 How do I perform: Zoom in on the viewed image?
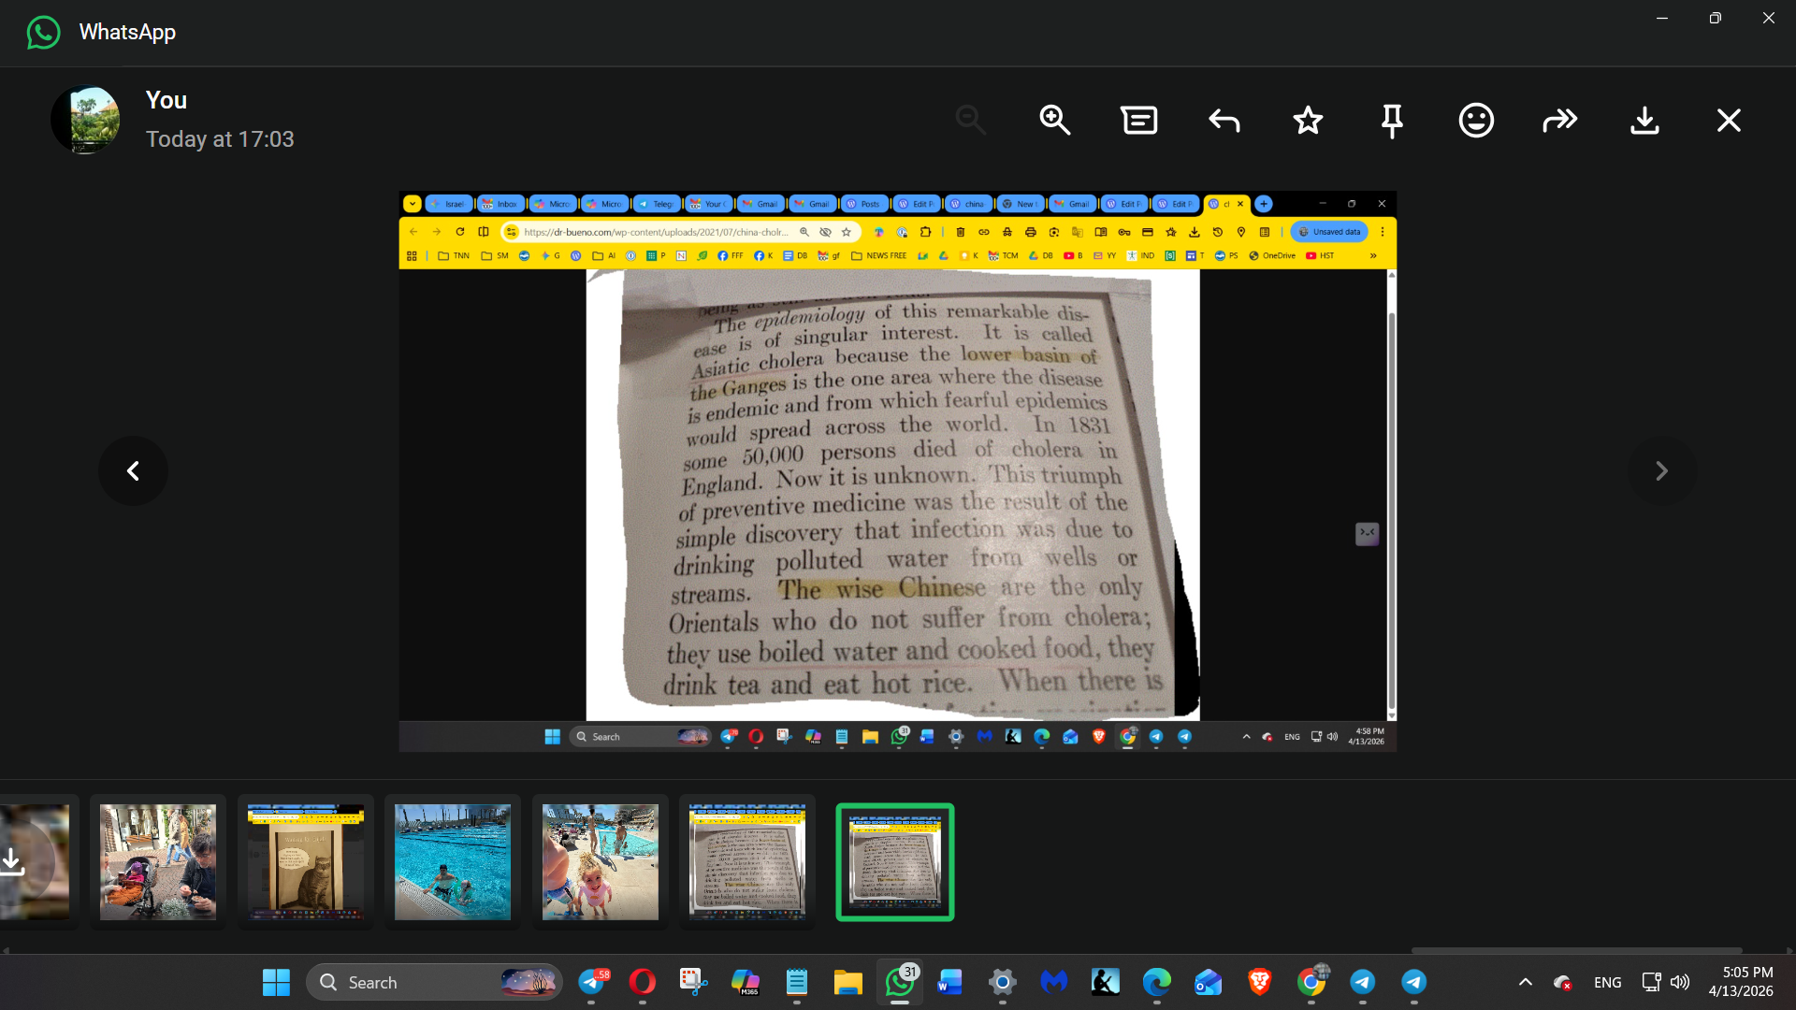[x=1054, y=120]
